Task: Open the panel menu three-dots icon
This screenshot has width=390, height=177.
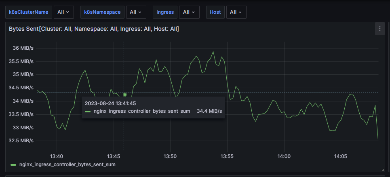Action: tap(380, 29)
